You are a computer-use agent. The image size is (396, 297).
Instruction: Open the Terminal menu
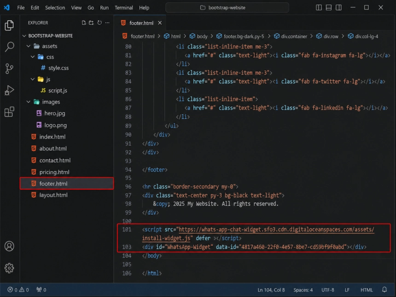[x=124, y=7]
